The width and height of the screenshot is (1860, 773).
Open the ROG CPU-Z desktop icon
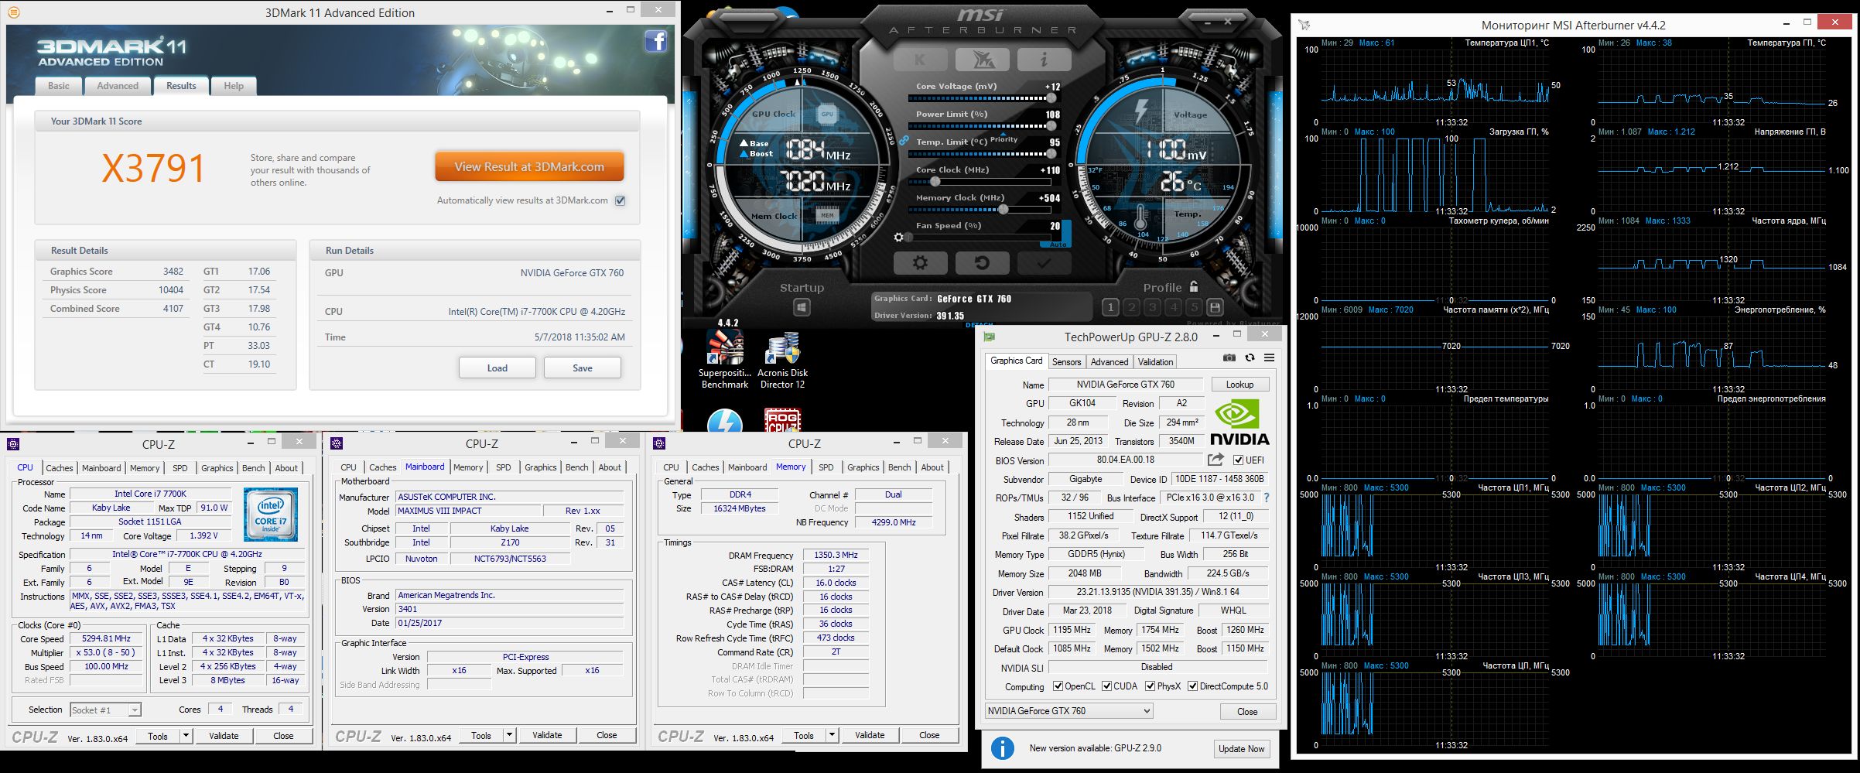(x=782, y=421)
